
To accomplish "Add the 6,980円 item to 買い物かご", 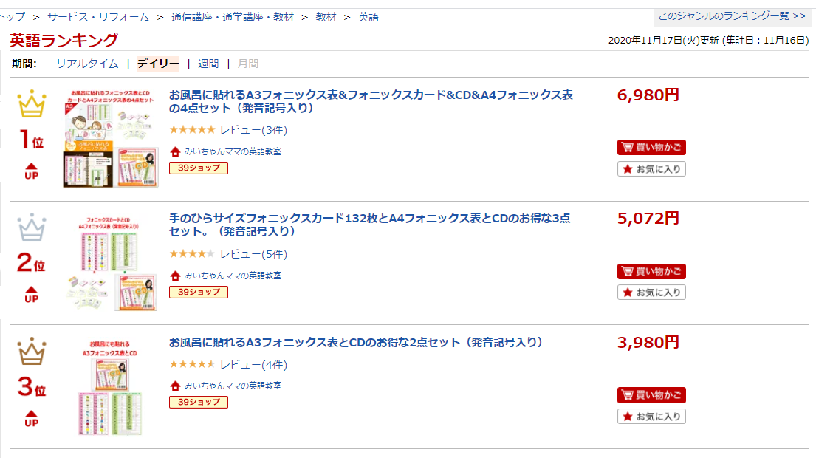I will pyautogui.click(x=651, y=147).
